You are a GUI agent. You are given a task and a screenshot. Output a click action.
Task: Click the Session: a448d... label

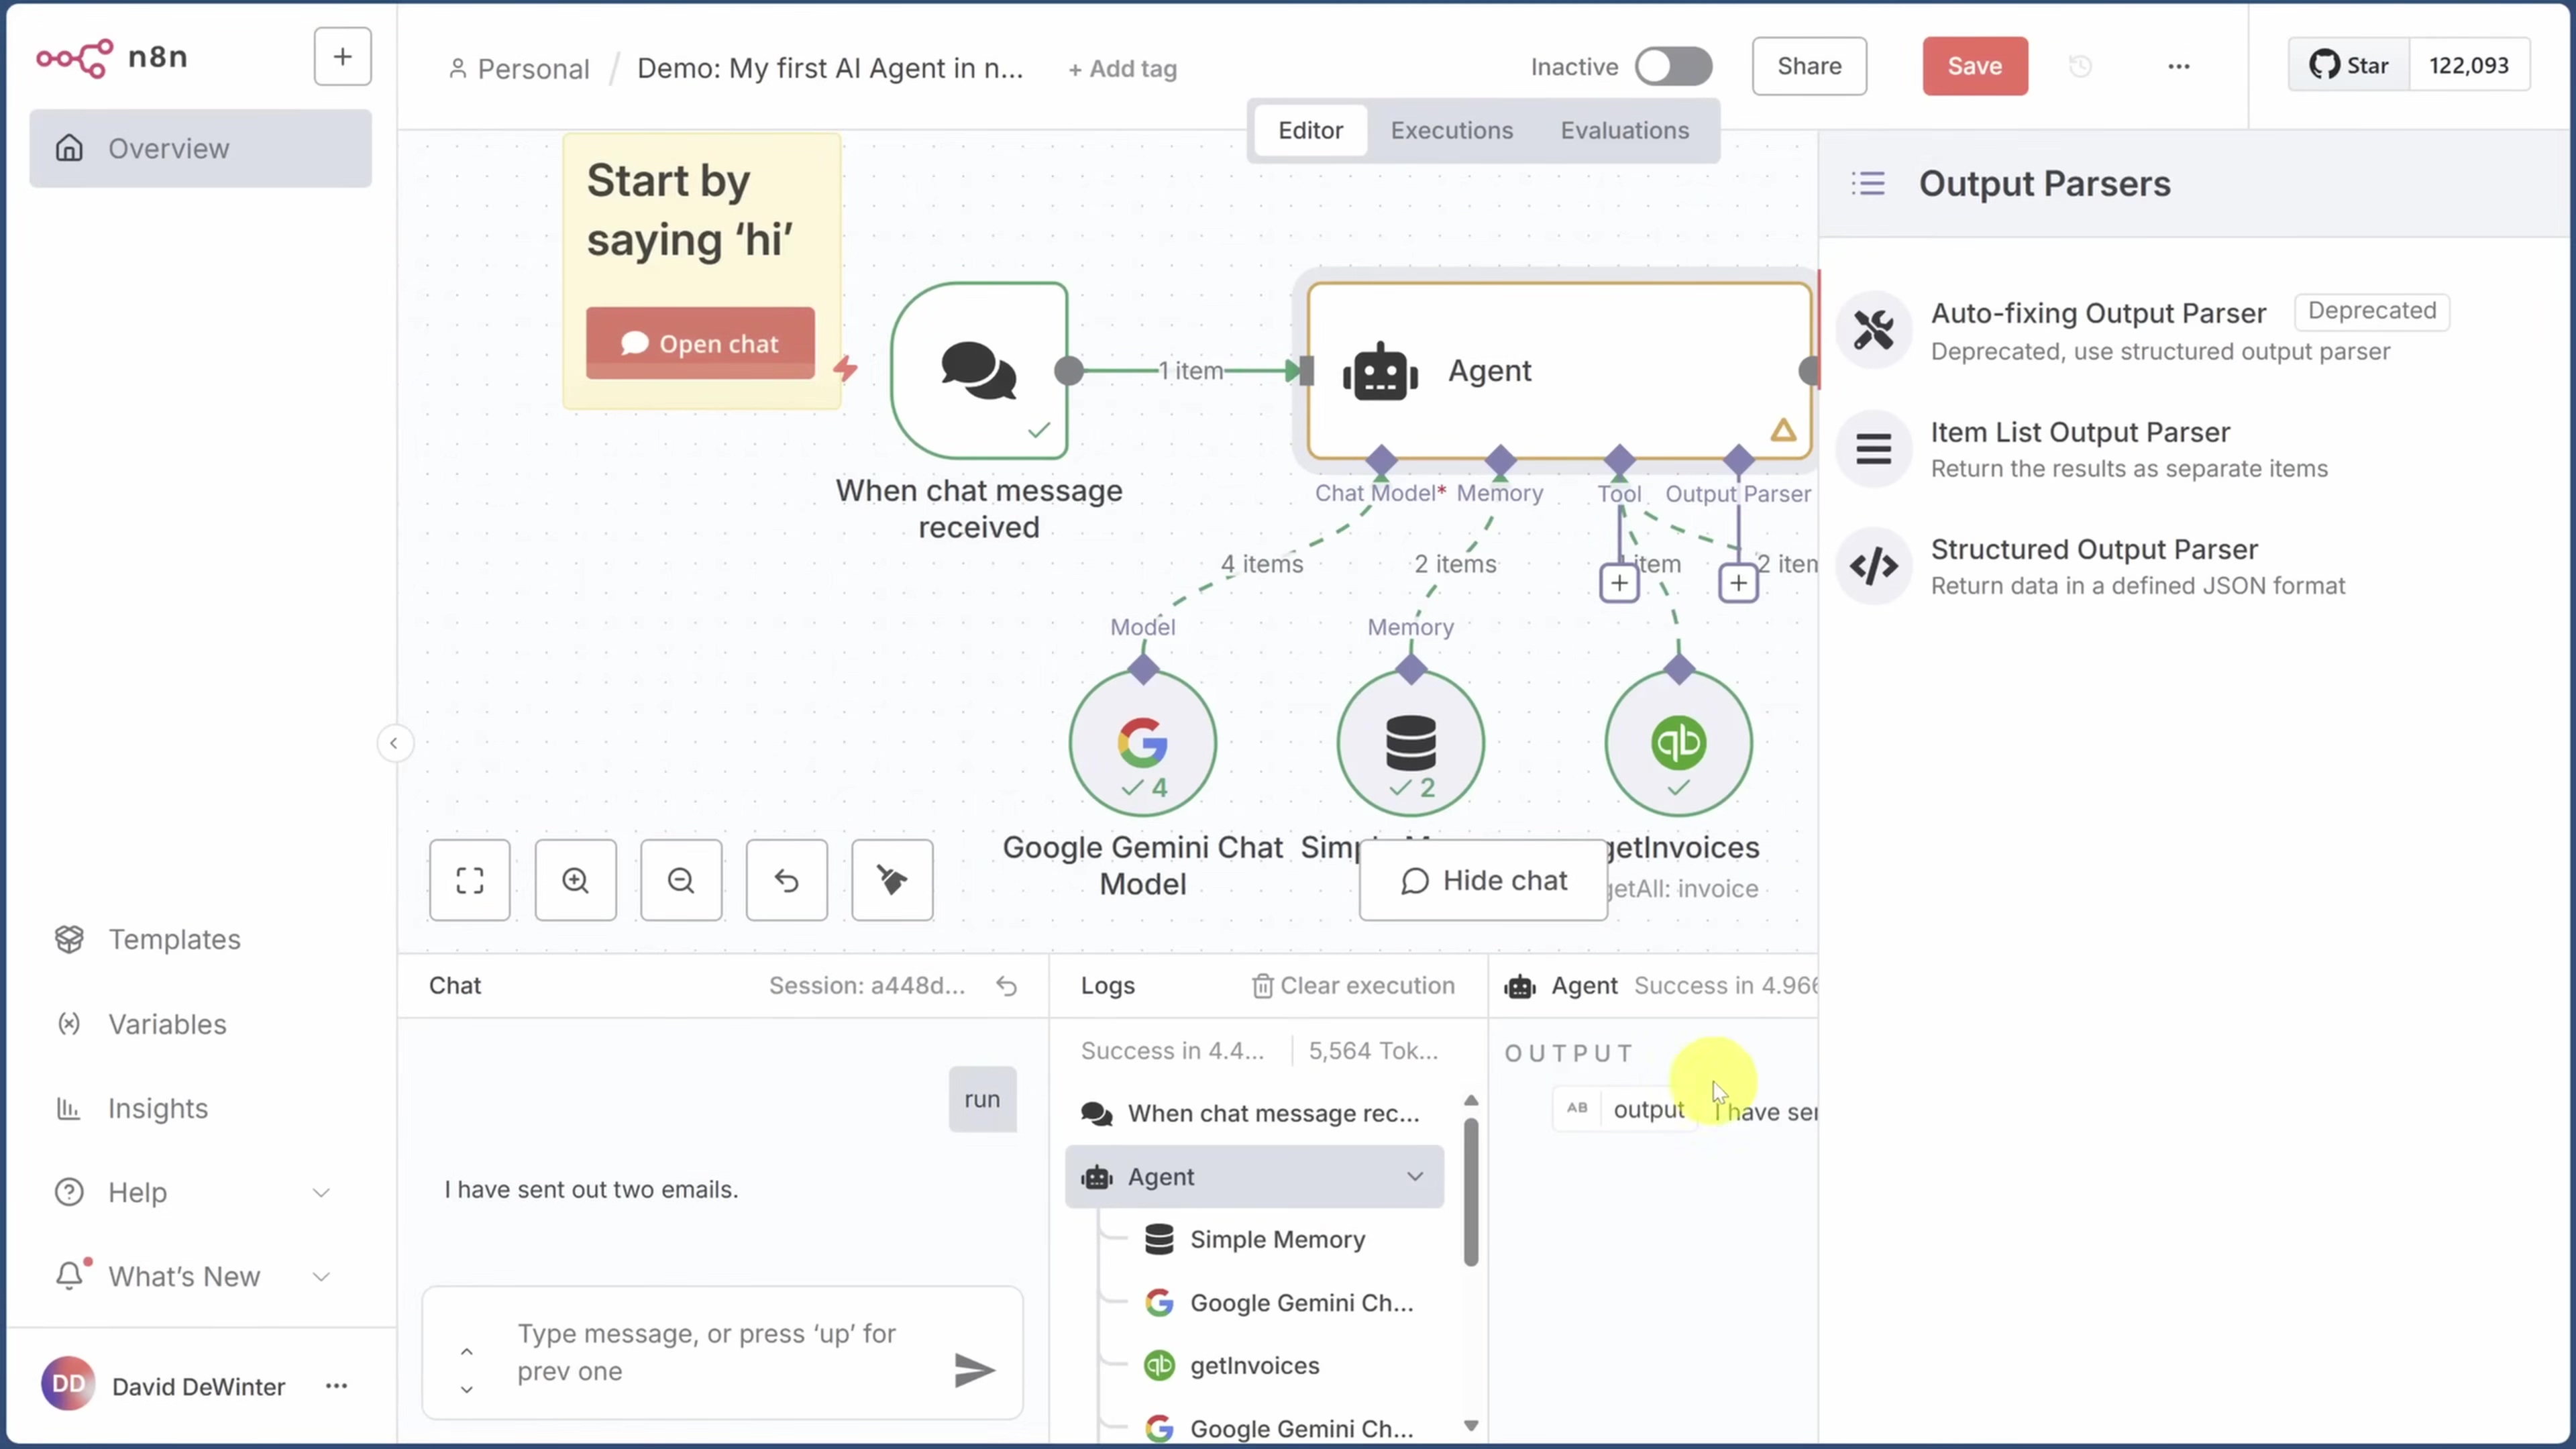point(867,985)
